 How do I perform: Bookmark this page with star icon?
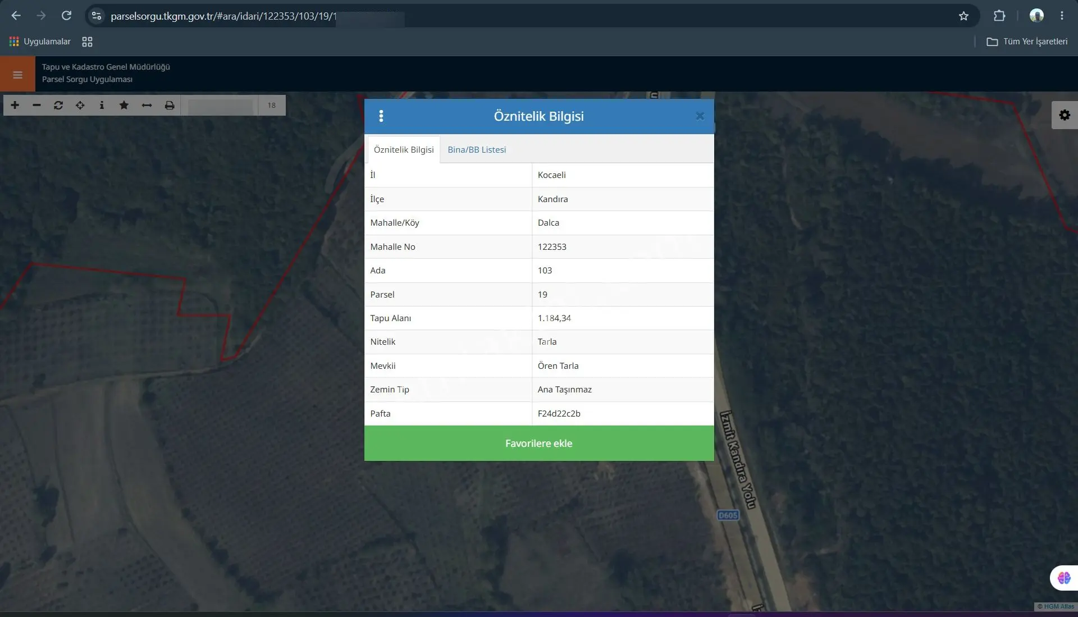coord(963,16)
